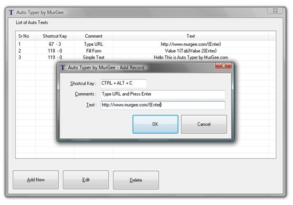This screenshot has height=205, width=293.
Task: Click the Edit button
Action: pos(86,180)
